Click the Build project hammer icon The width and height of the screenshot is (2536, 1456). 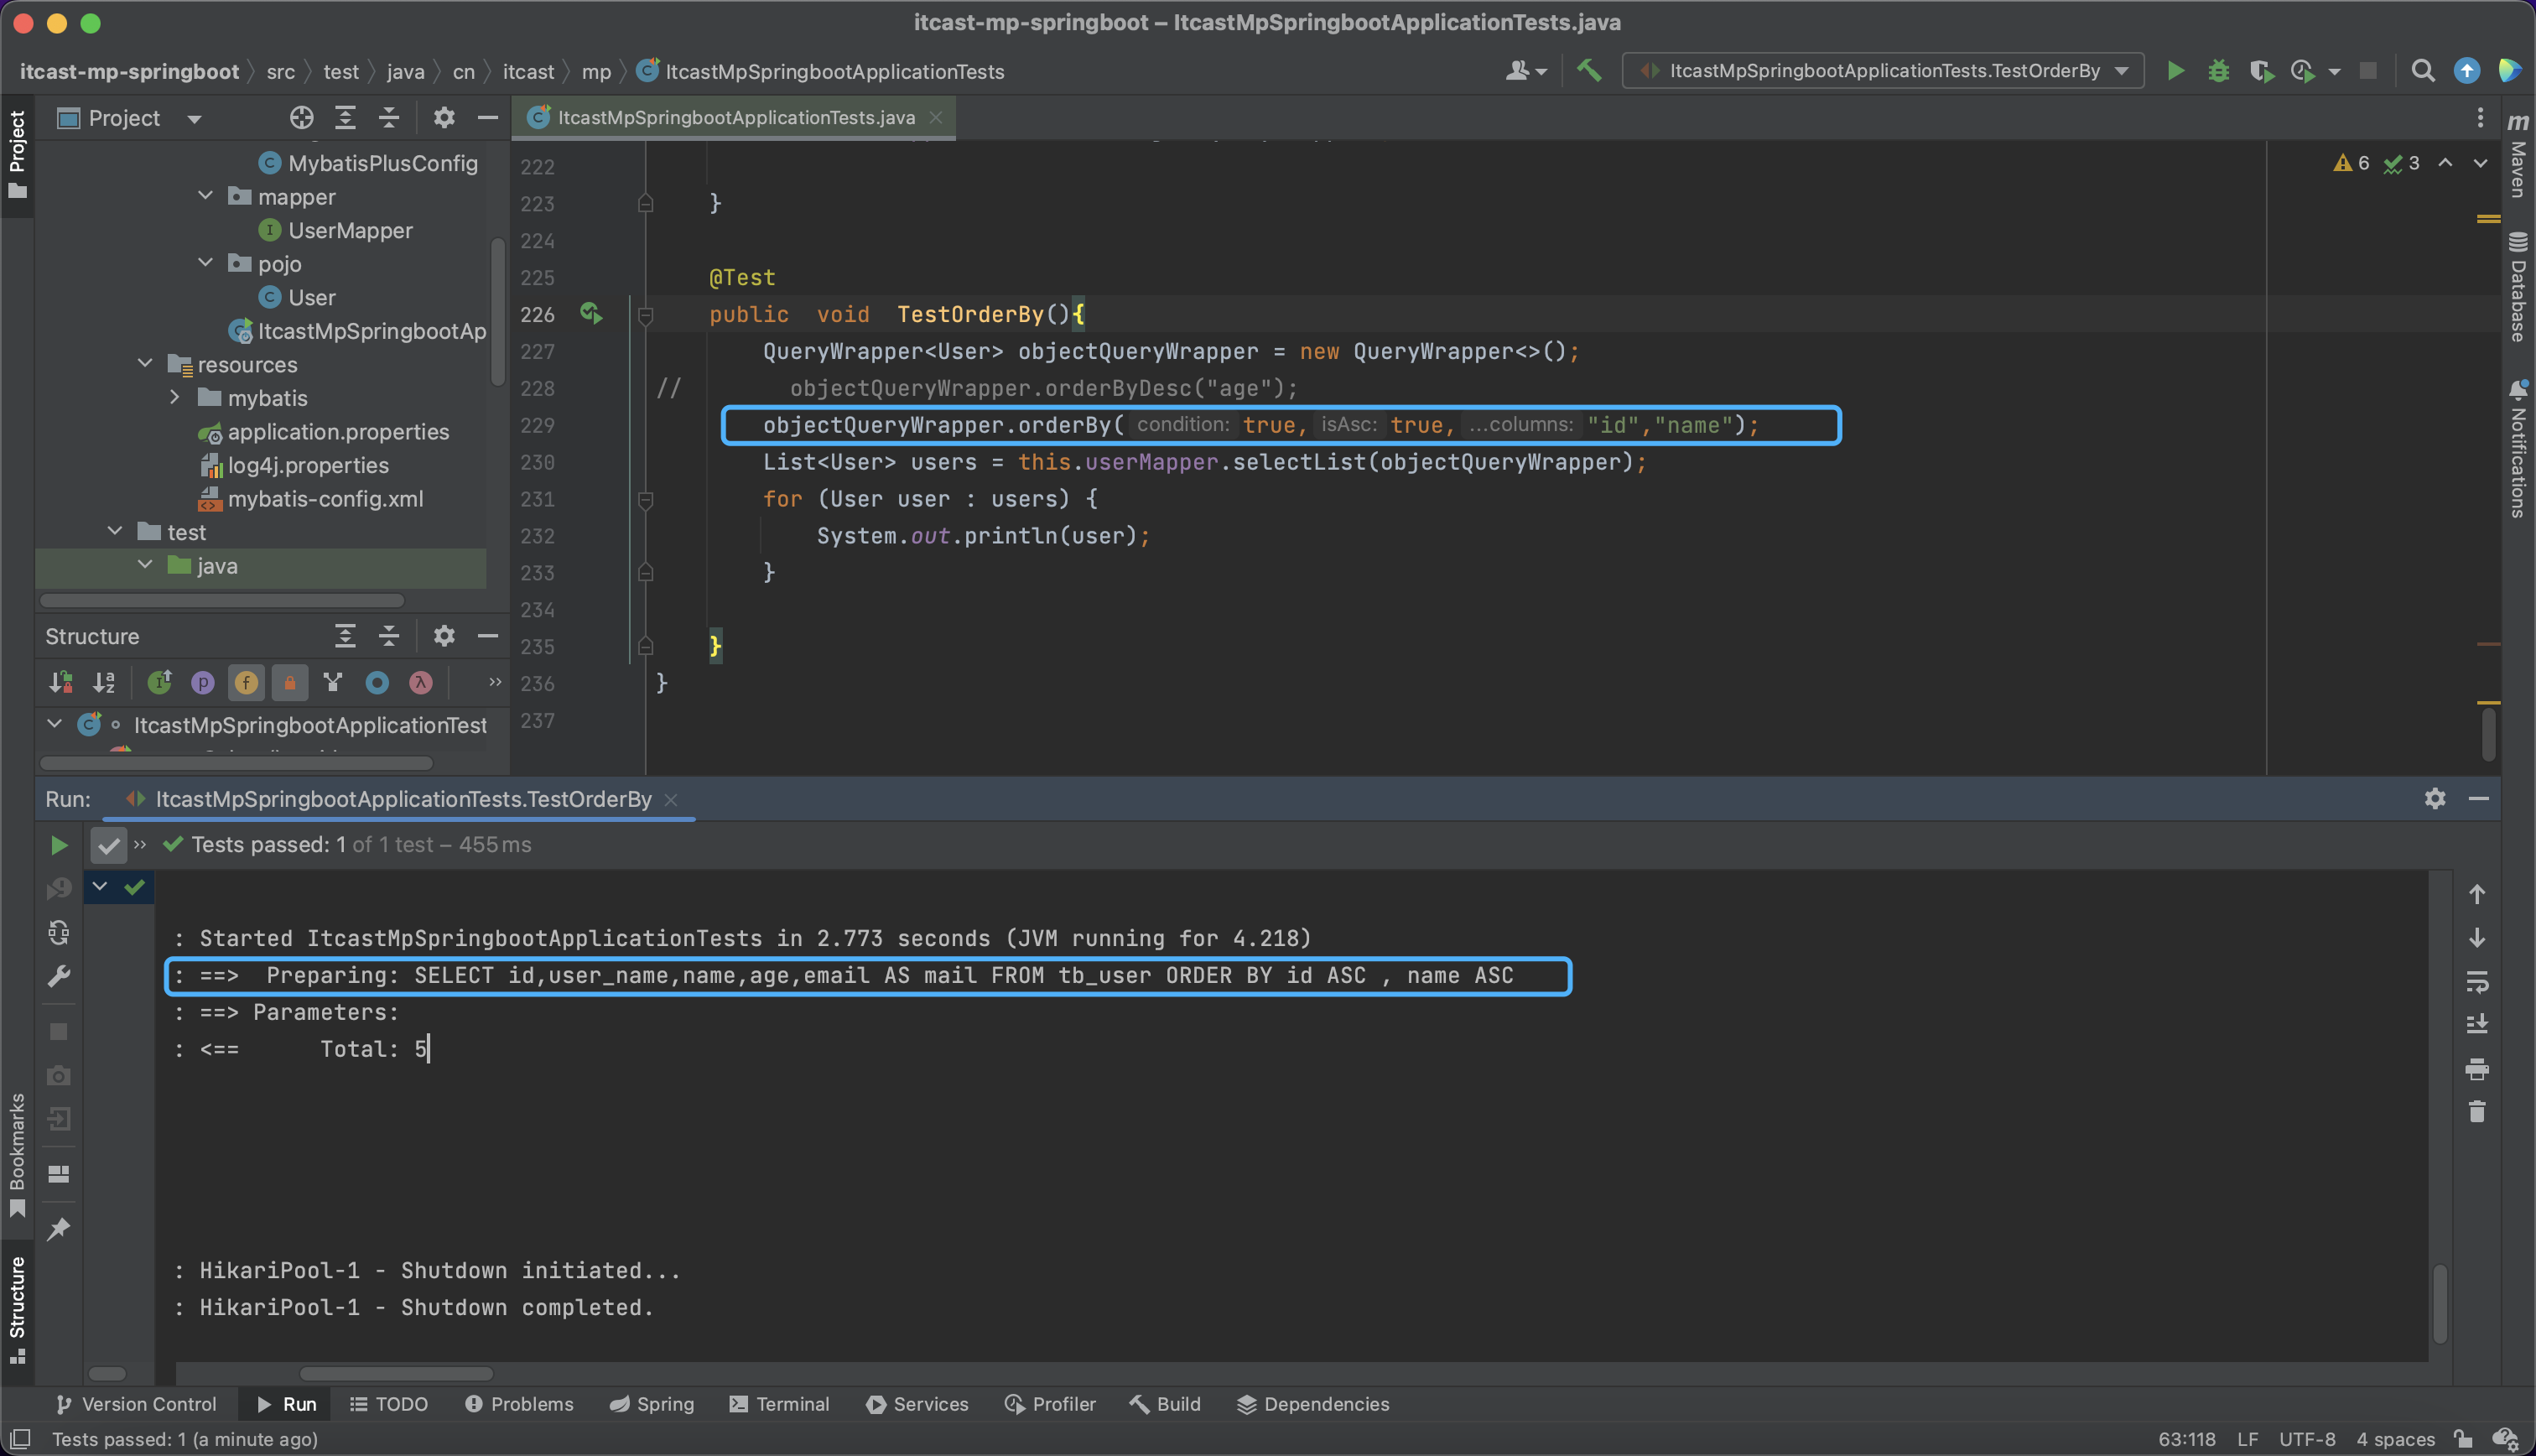point(1589,71)
